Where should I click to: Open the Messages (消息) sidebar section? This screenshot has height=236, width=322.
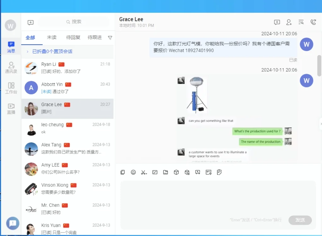[x=11, y=47]
